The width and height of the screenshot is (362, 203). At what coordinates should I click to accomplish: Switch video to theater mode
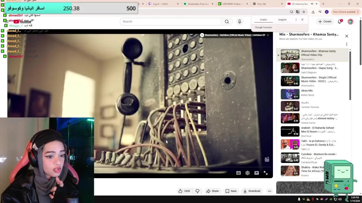pos(257,173)
